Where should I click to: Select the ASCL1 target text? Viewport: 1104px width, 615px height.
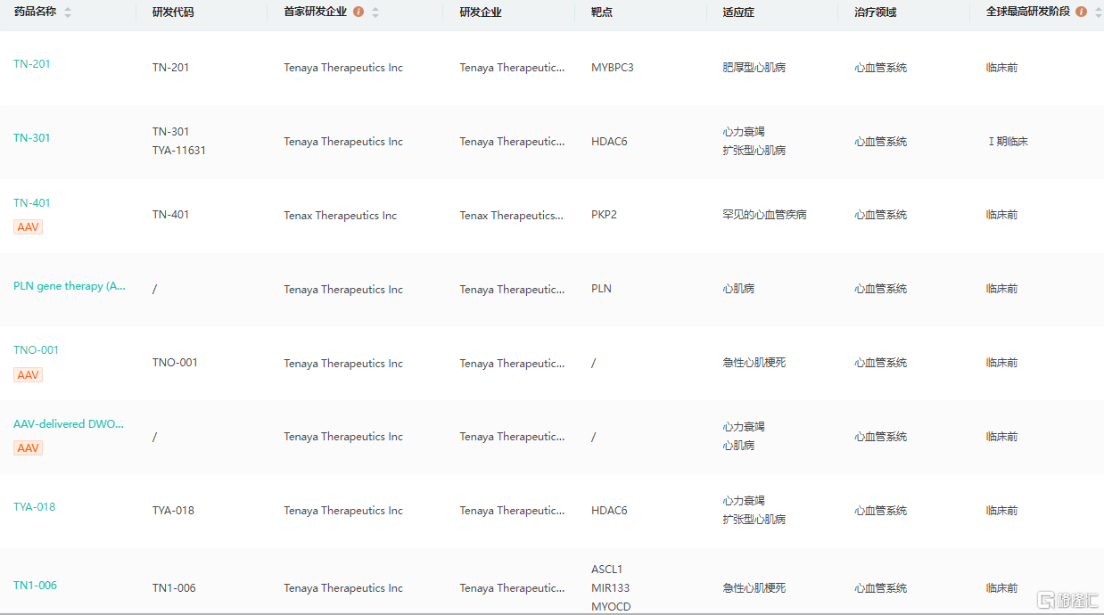[607, 570]
